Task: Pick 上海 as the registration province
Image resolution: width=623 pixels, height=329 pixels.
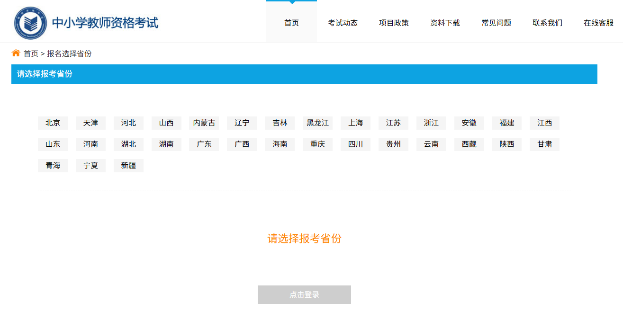Action: (355, 123)
